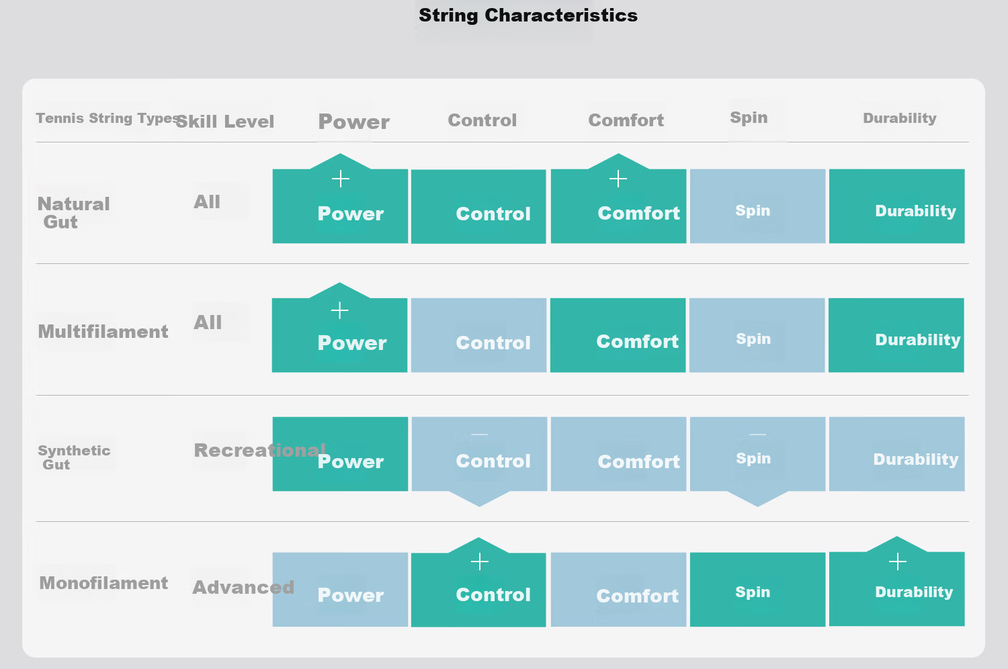
Task: Click the Multifilament Durability tile
Action: pos(896,335)
